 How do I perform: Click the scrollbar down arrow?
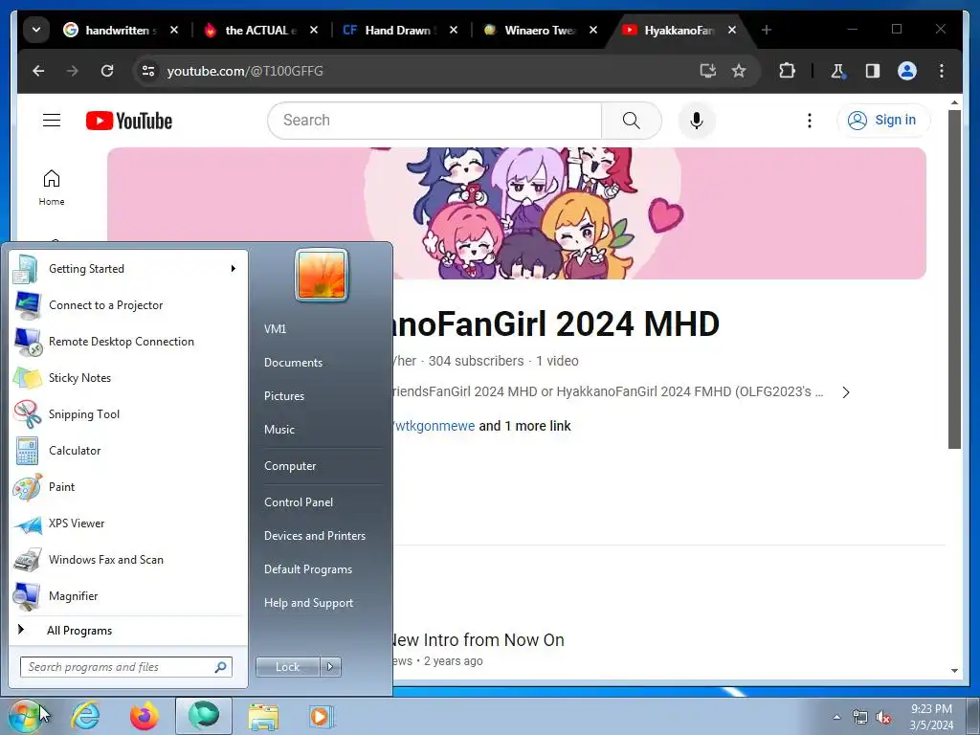point(954,670)
